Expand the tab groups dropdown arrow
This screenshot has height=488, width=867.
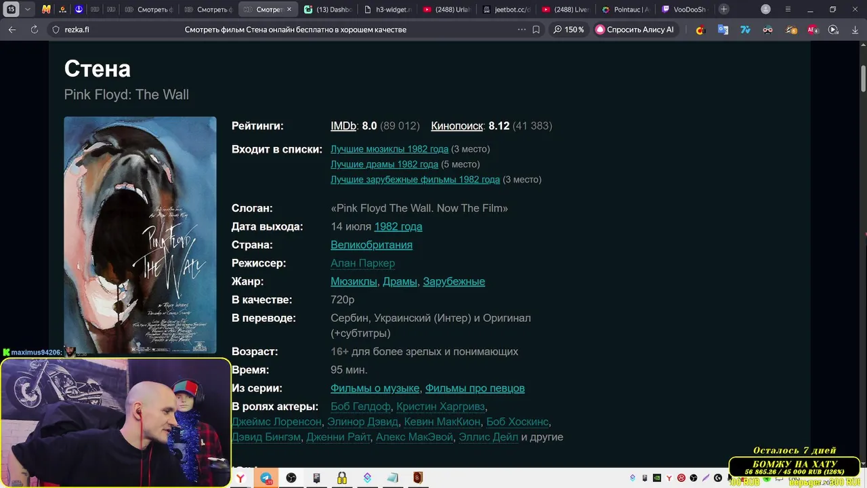click(28, 9)
